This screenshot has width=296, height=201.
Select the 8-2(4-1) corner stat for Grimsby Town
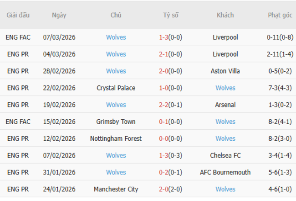[280, 122]
